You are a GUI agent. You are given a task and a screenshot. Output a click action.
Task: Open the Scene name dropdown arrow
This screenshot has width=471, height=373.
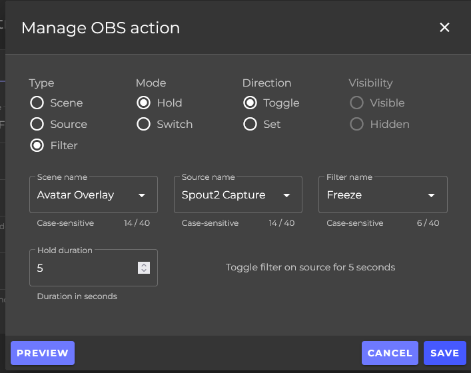pyautogui.click(x=142, y=195)
